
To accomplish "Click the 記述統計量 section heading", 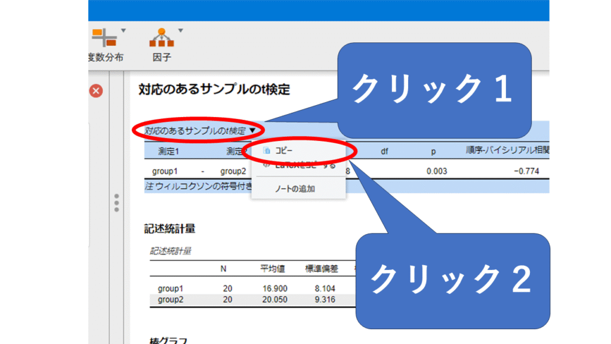I will (x=169, y=228).
